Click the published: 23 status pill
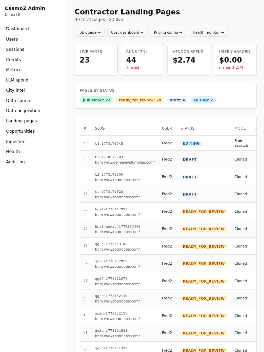 coord(97,100)
